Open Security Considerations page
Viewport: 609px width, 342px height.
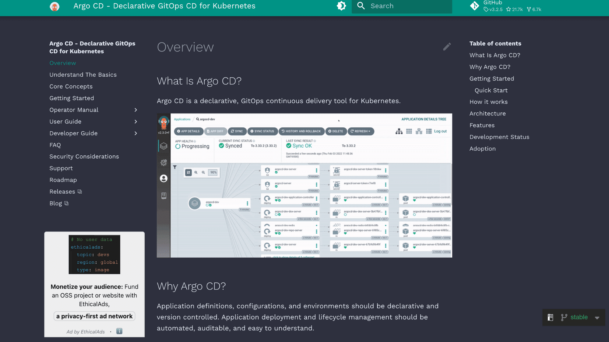[84, 157]
